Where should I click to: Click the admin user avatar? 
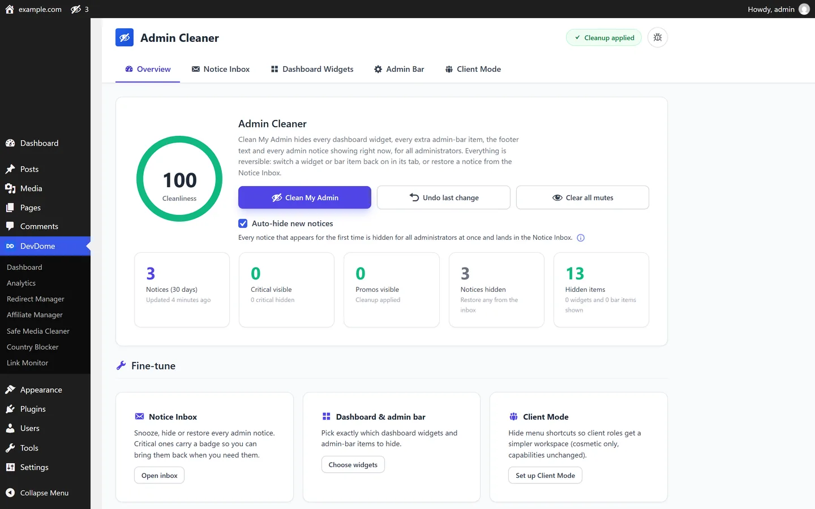point(804,9)
